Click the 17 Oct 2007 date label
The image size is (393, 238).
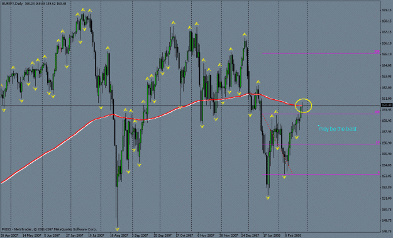[184, 235]
